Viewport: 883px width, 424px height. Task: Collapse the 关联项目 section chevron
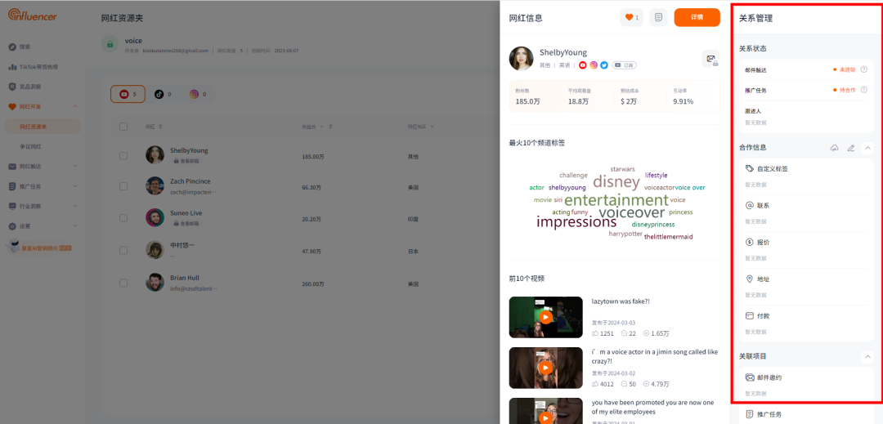coord(867,356)
